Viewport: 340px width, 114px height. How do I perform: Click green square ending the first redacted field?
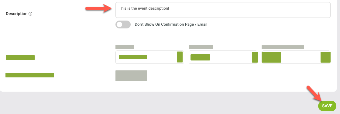[x=180, y=57]
